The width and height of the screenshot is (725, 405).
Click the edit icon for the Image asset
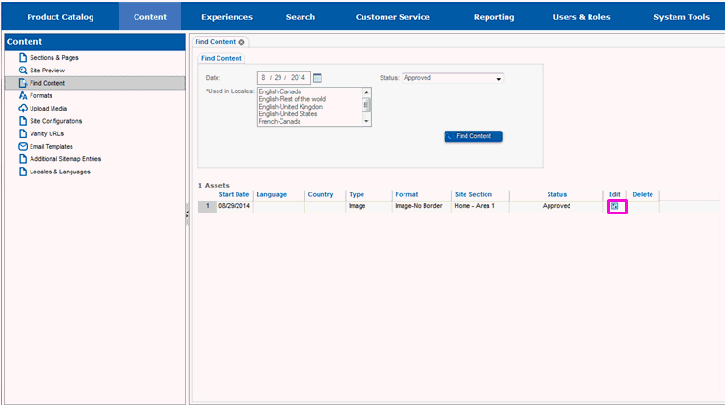pos(614,206)
